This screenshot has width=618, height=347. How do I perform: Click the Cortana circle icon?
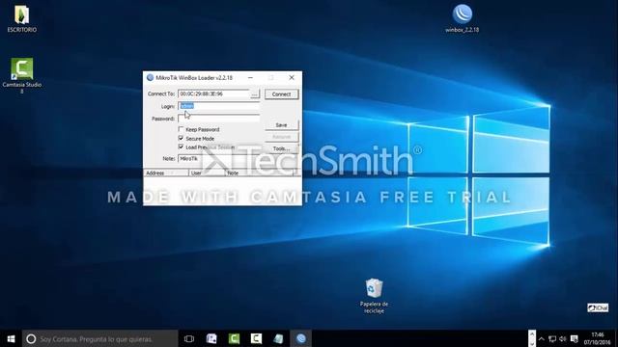(31, 338)
